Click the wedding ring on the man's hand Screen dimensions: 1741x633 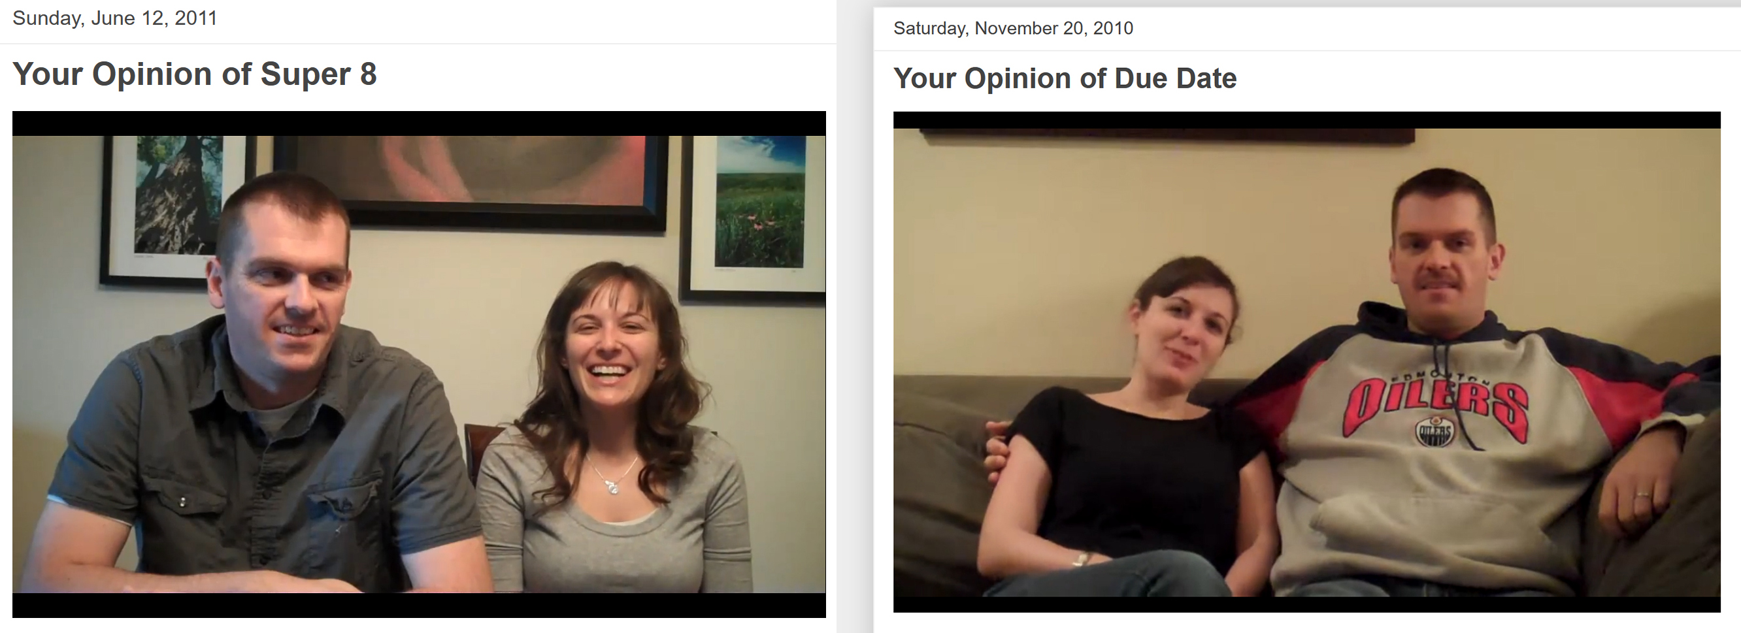point(1642,496)
